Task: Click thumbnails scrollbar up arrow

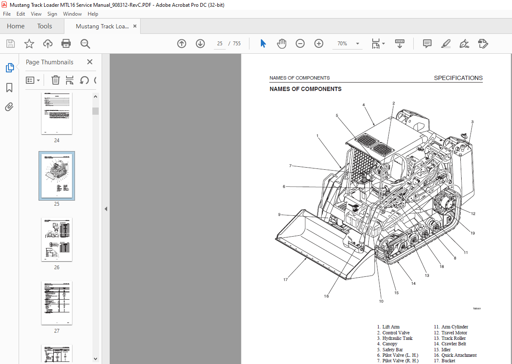Action: [96, 97]
